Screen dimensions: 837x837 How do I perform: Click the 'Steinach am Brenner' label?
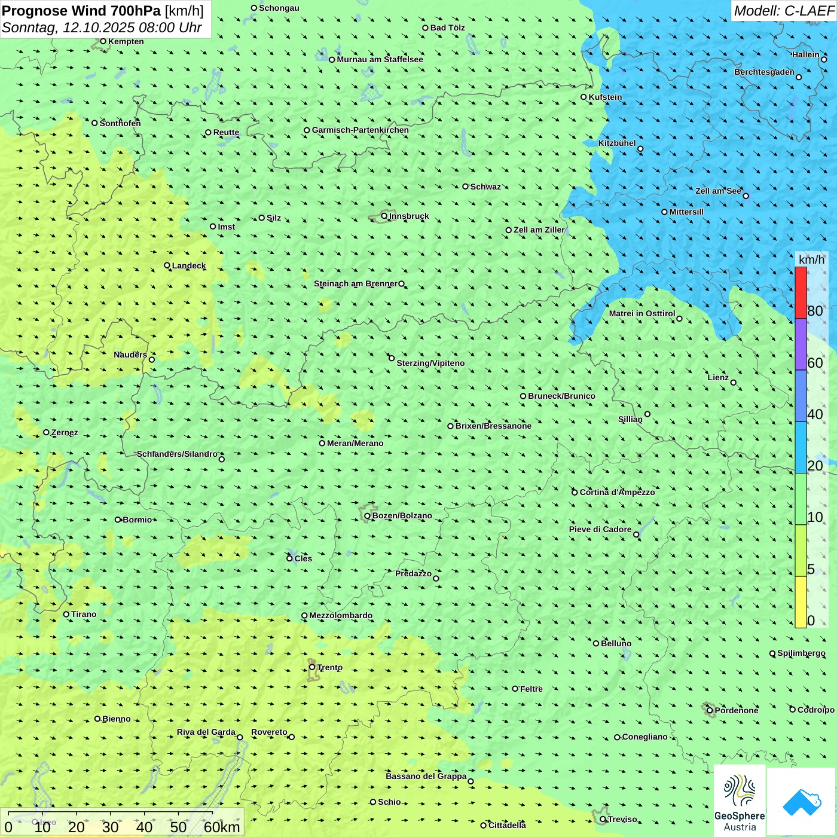(356, 283)
